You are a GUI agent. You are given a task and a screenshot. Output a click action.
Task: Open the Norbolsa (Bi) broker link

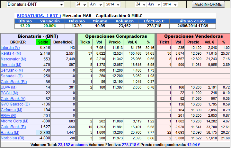coord(13,138)
